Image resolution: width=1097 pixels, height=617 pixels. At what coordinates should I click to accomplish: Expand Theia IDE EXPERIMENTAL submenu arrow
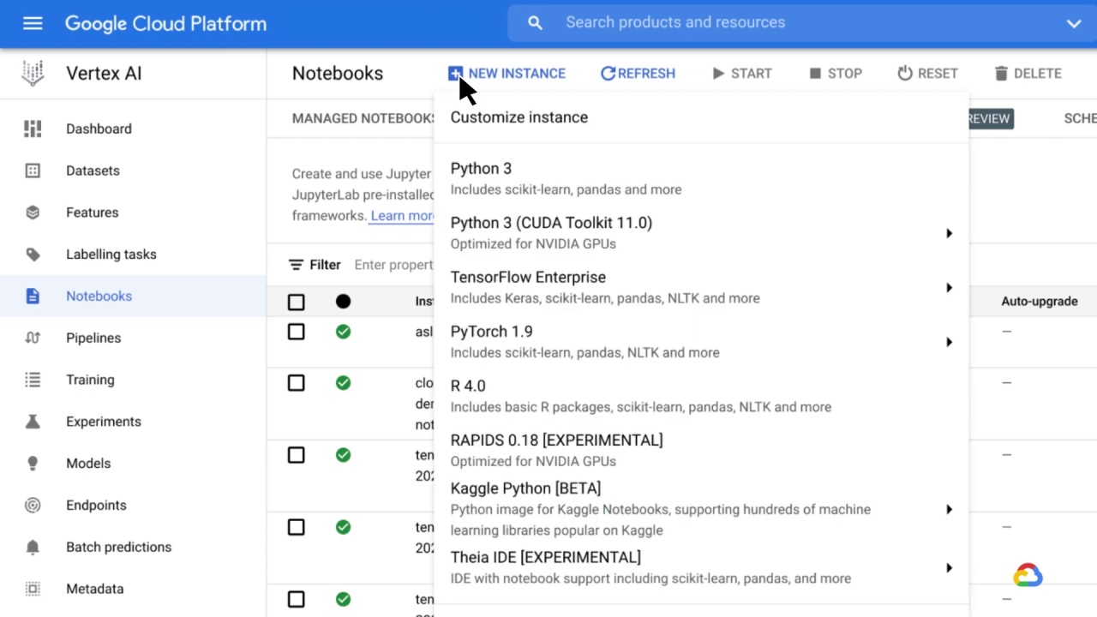pyautogui.click(x=949, y=567)
